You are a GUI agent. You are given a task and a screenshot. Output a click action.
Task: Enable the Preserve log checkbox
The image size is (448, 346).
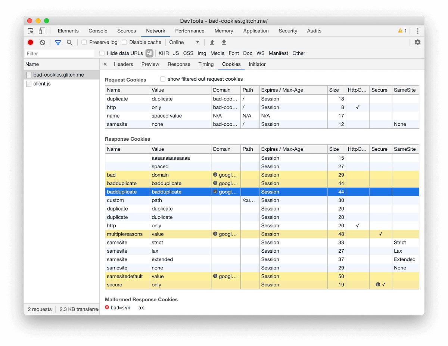pos(84,43)
